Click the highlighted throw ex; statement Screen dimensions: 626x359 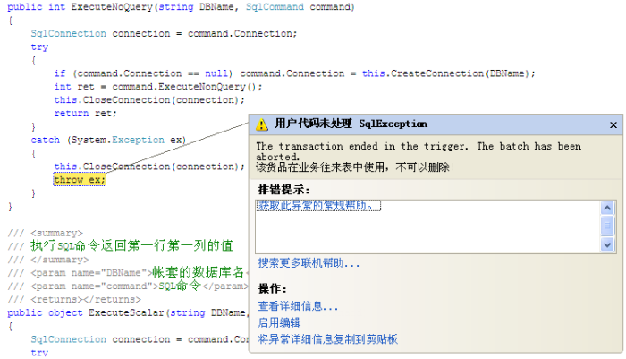(x=79, y=180)
